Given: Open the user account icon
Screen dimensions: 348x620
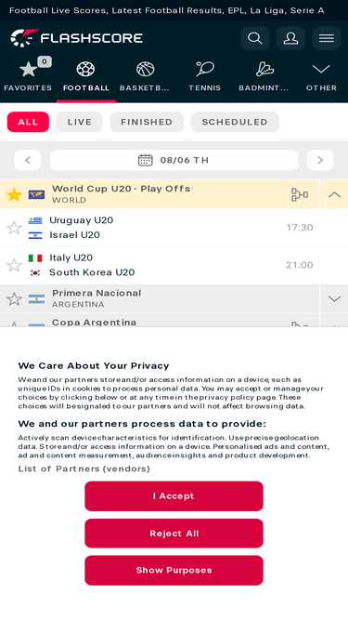Looking at the screenshot, I should coord(290,38).
